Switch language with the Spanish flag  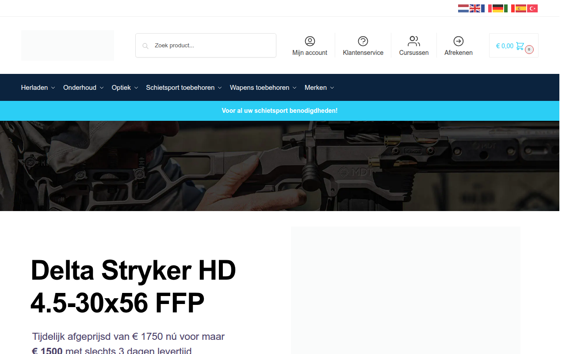520,8
